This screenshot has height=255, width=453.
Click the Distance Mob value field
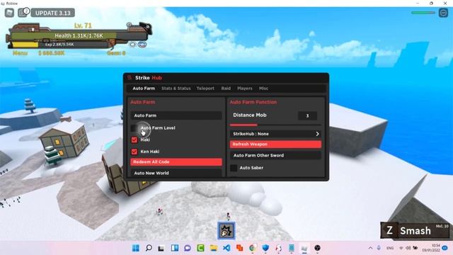point(307,115)
